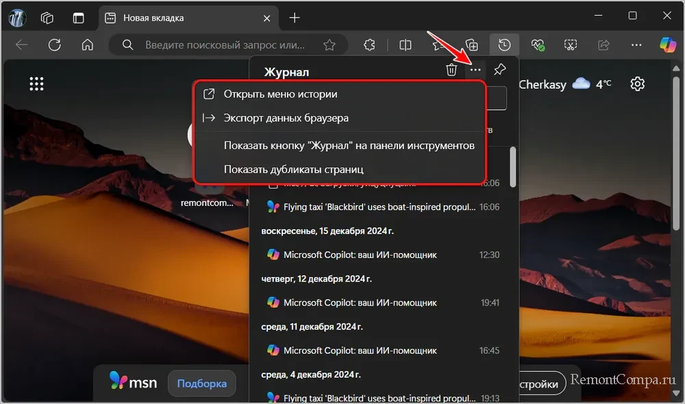The image size is (685, 404).
Task: Select the Подборка feed tab
Action: (x=202, y=383)
